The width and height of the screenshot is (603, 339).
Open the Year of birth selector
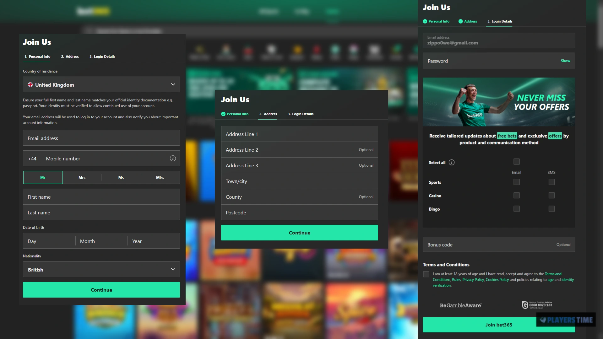pyautogui.click(x=154, y=241)
